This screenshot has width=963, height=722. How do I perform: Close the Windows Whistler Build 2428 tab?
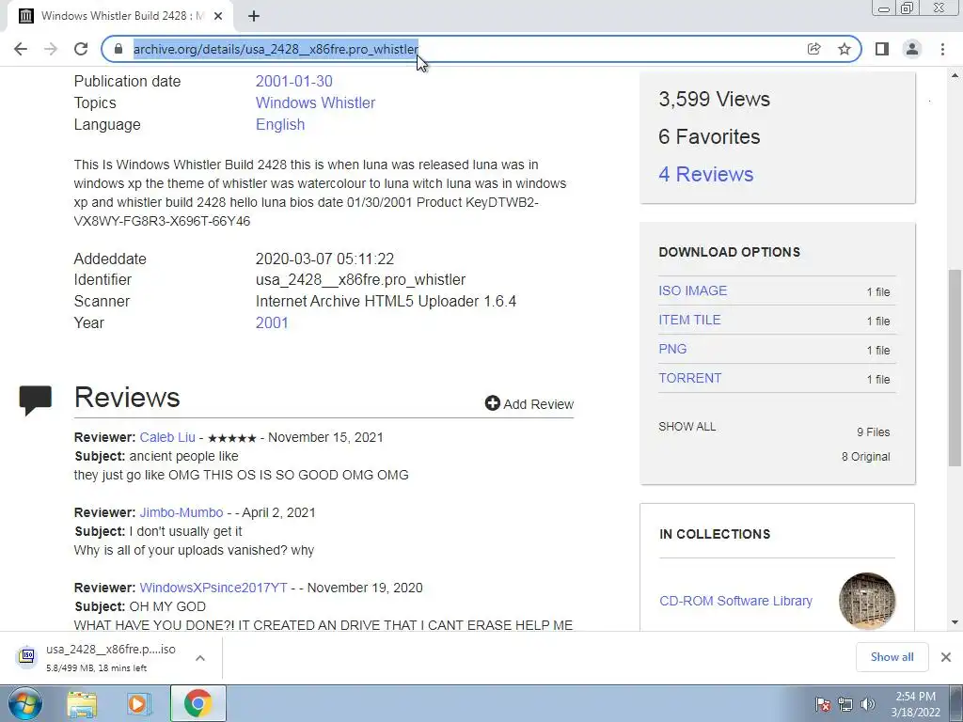(218, 17)
